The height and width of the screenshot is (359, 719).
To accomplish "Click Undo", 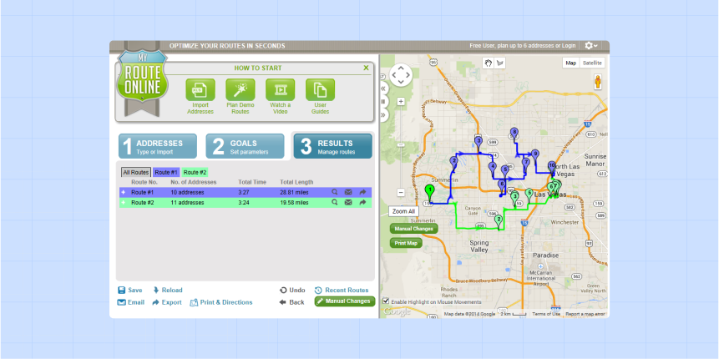I will click(x=292, y=291).
